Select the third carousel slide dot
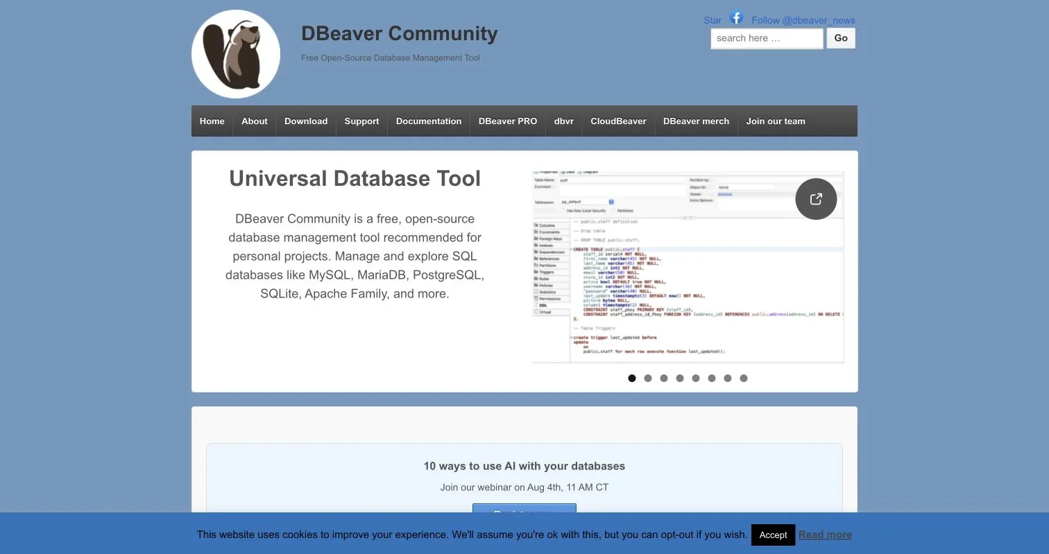 pos(664,378)
